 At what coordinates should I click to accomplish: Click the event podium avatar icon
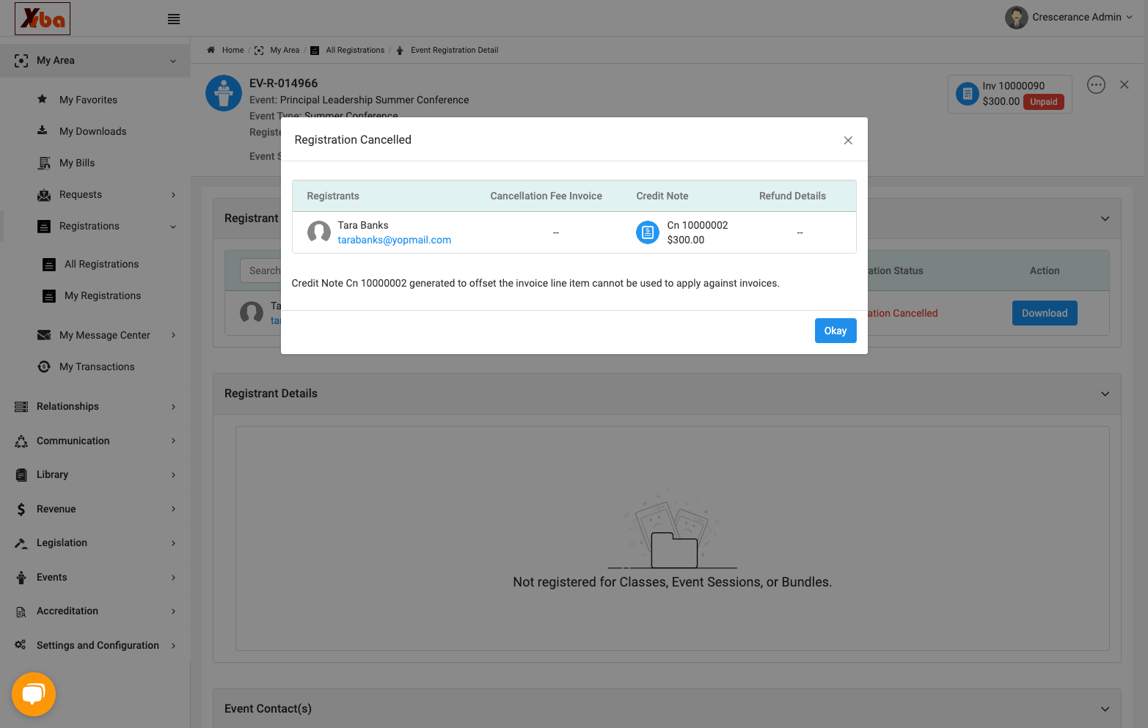(224, 93)
